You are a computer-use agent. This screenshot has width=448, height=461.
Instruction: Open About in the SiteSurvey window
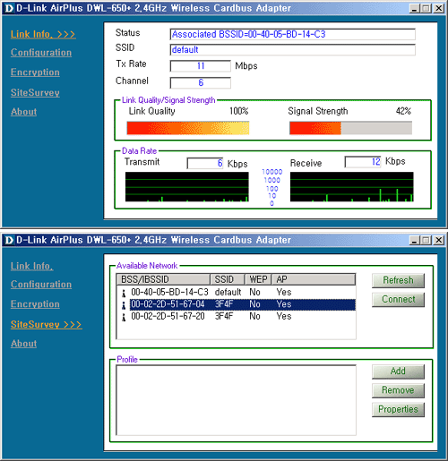(23, 344)
